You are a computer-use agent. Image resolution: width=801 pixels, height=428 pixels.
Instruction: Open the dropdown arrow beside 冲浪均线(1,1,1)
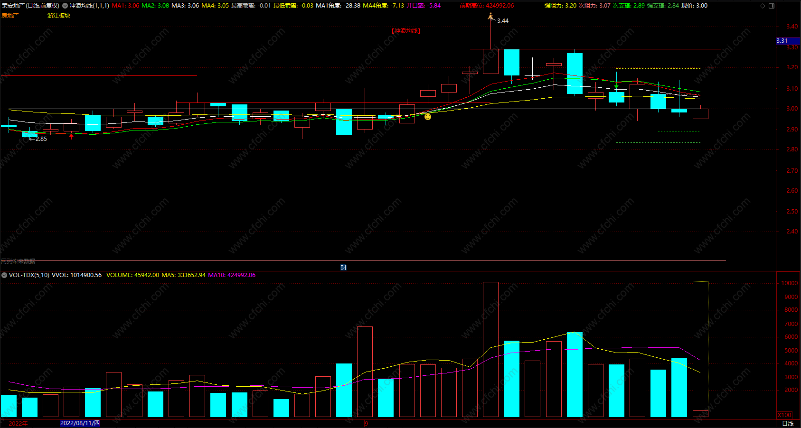(65, 6)
